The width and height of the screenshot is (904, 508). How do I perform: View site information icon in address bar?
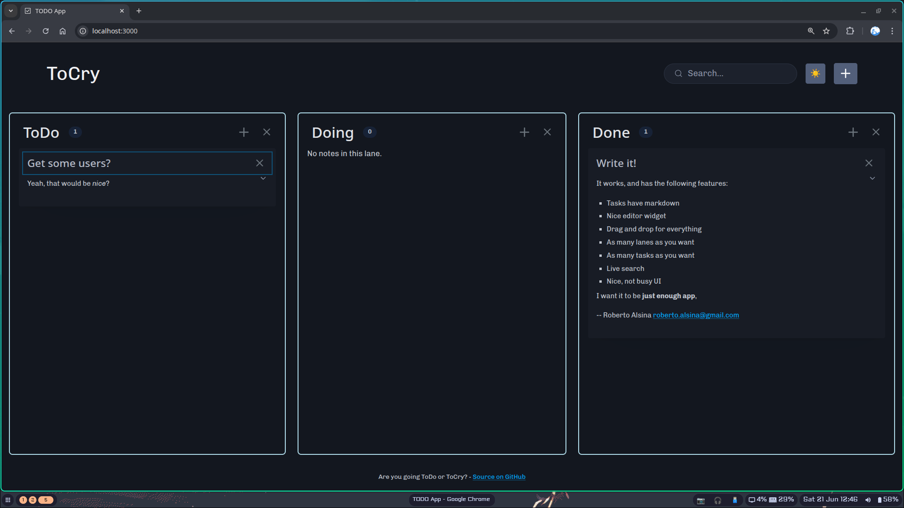pyautogui.click(x=83, y=31)
